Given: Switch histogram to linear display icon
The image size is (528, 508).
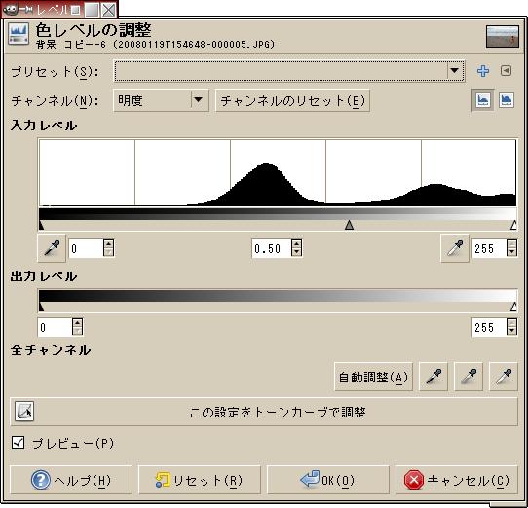Looking at the screenshot, I should point(482,100).
